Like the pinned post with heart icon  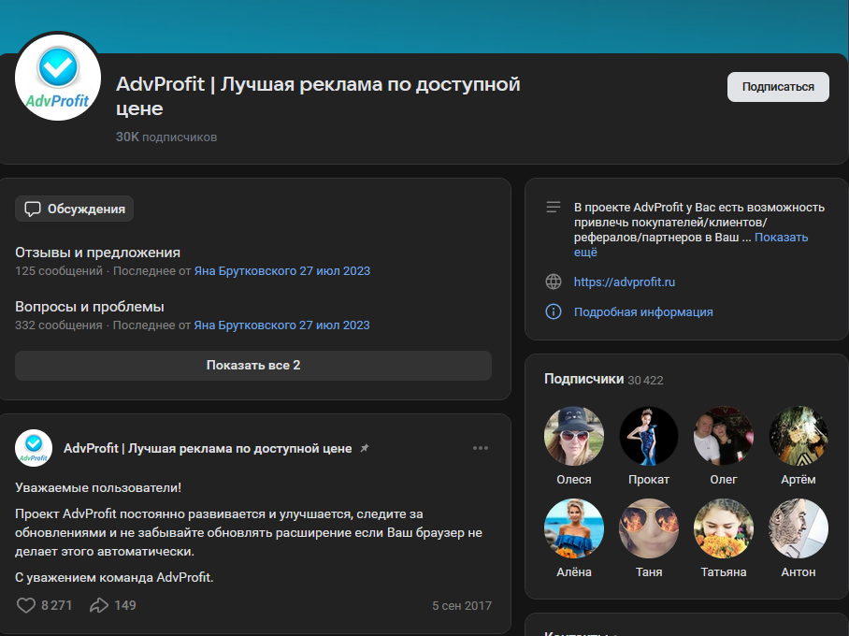[25, 605]
